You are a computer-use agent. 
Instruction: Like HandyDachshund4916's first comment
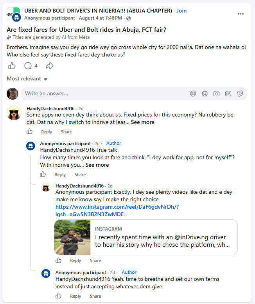pos(29,131)
